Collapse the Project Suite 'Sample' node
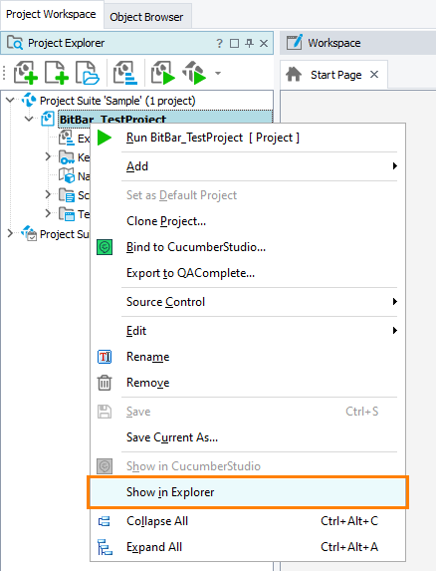The width and height of the screenshot is (436, 571). [10, 100]
